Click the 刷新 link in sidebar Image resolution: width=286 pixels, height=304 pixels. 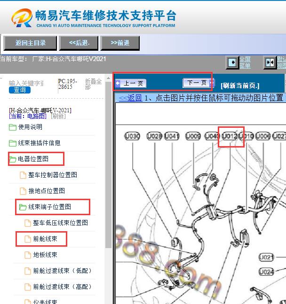(x=58, y=117)
